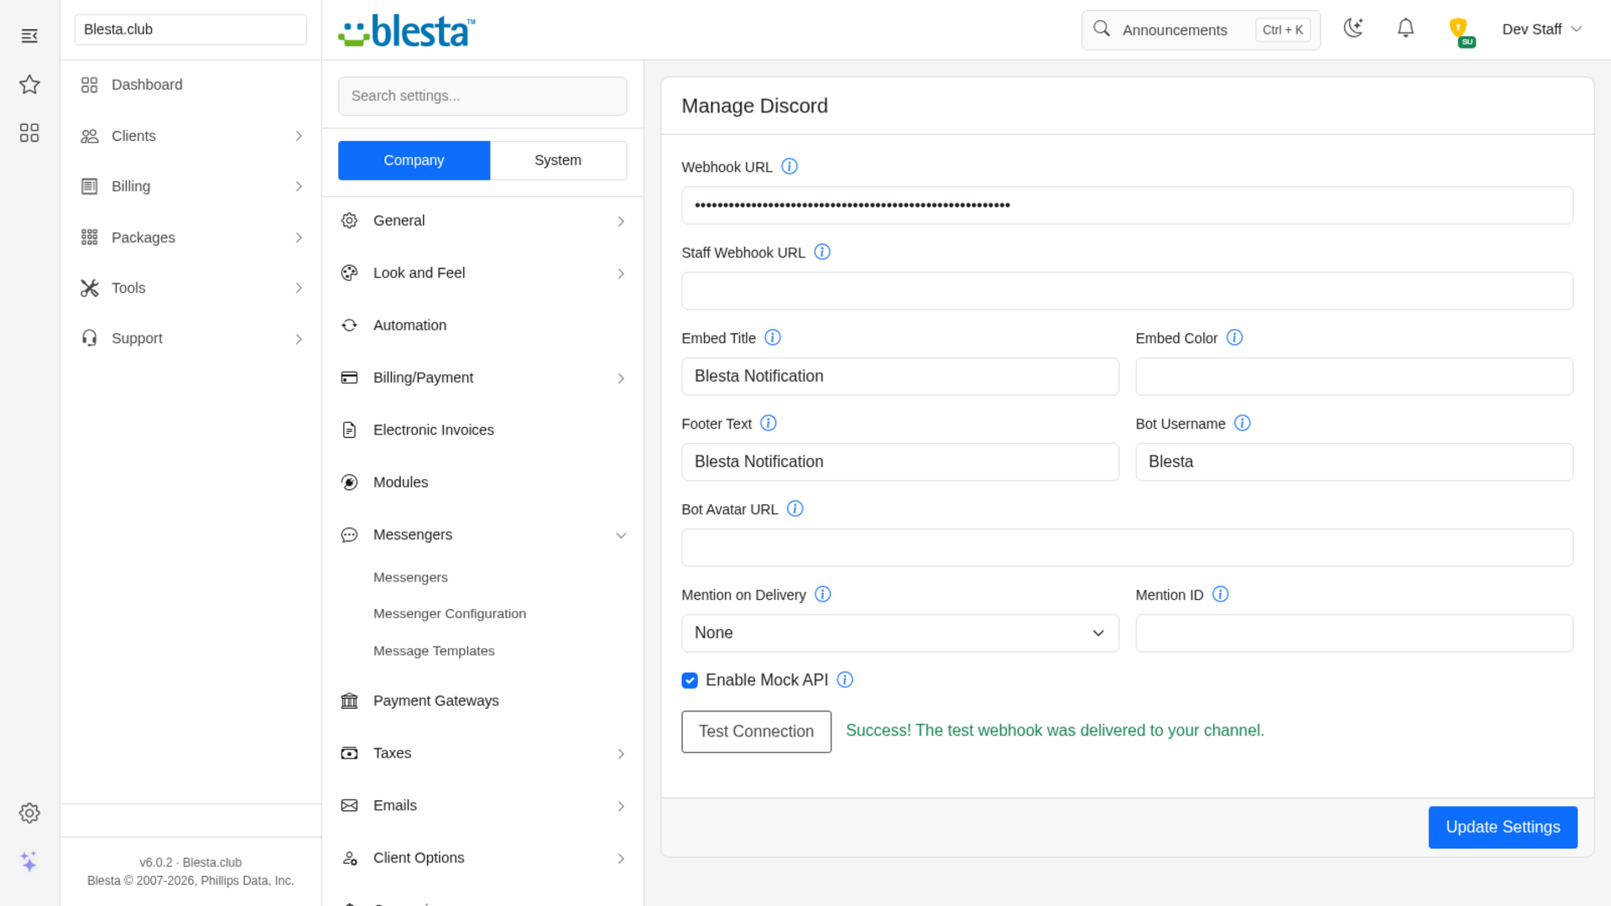Expand the Support menu
The image size is (1611, 906).
pos(191,338)
